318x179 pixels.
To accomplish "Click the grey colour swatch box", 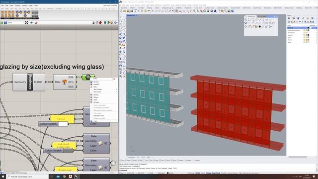I will pos(68,151).
